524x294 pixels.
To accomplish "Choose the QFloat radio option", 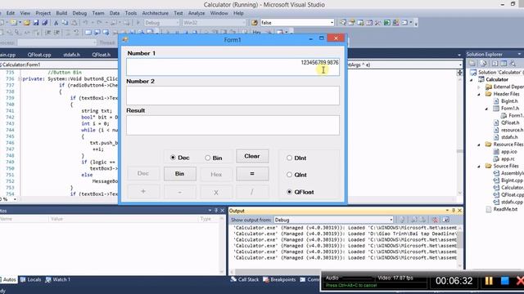I will coord(289,192).
